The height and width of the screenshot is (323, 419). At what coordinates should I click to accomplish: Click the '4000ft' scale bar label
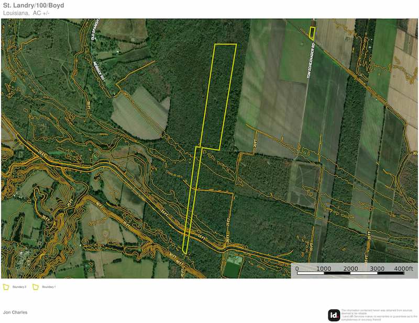click(403, 268)
